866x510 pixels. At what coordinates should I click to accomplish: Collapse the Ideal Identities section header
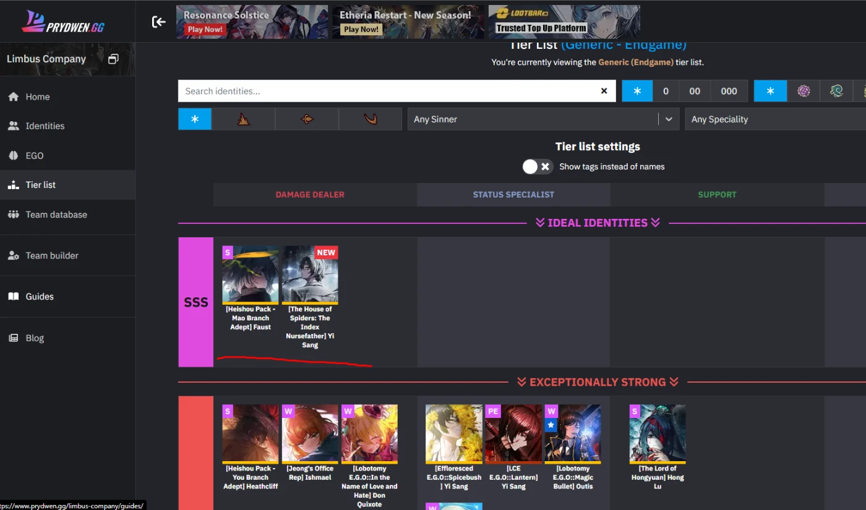[598, 223]
